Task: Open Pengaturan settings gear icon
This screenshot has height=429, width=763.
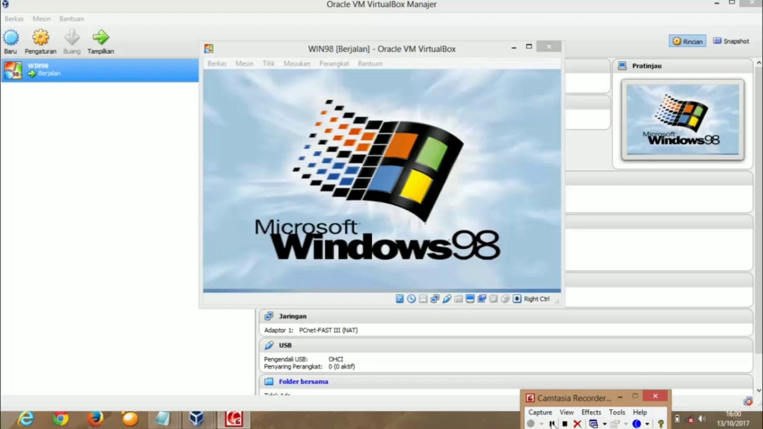Action: coord(41,38)
